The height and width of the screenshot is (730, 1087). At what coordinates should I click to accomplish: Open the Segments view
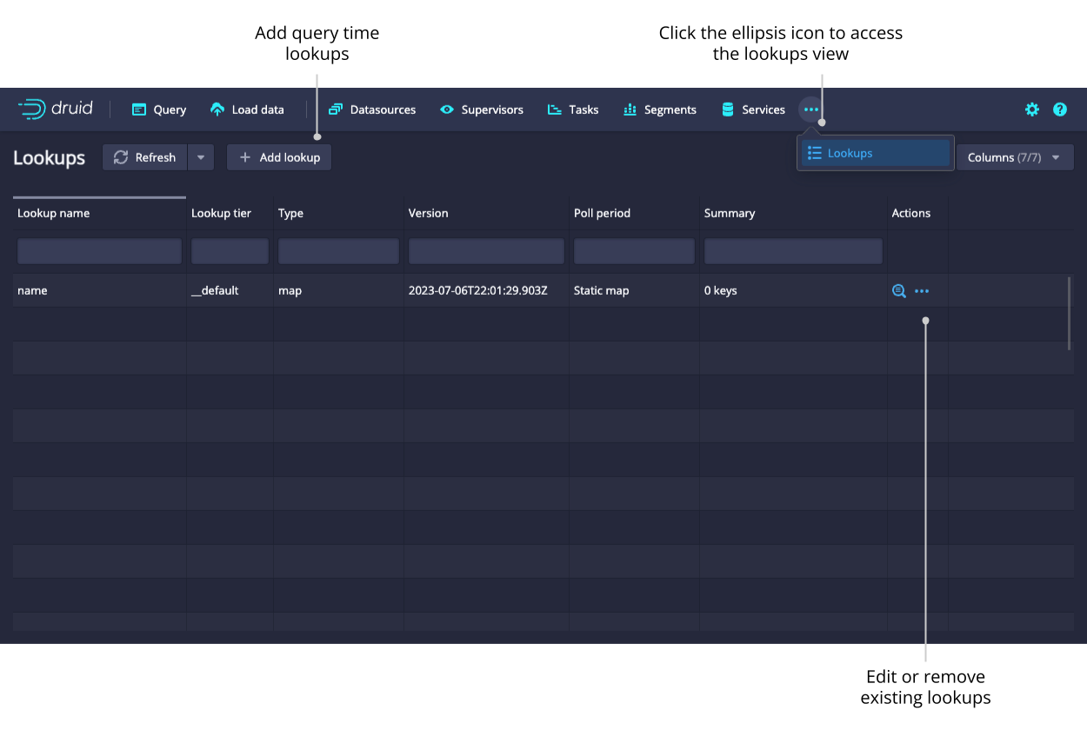click(x=660, y=109)
